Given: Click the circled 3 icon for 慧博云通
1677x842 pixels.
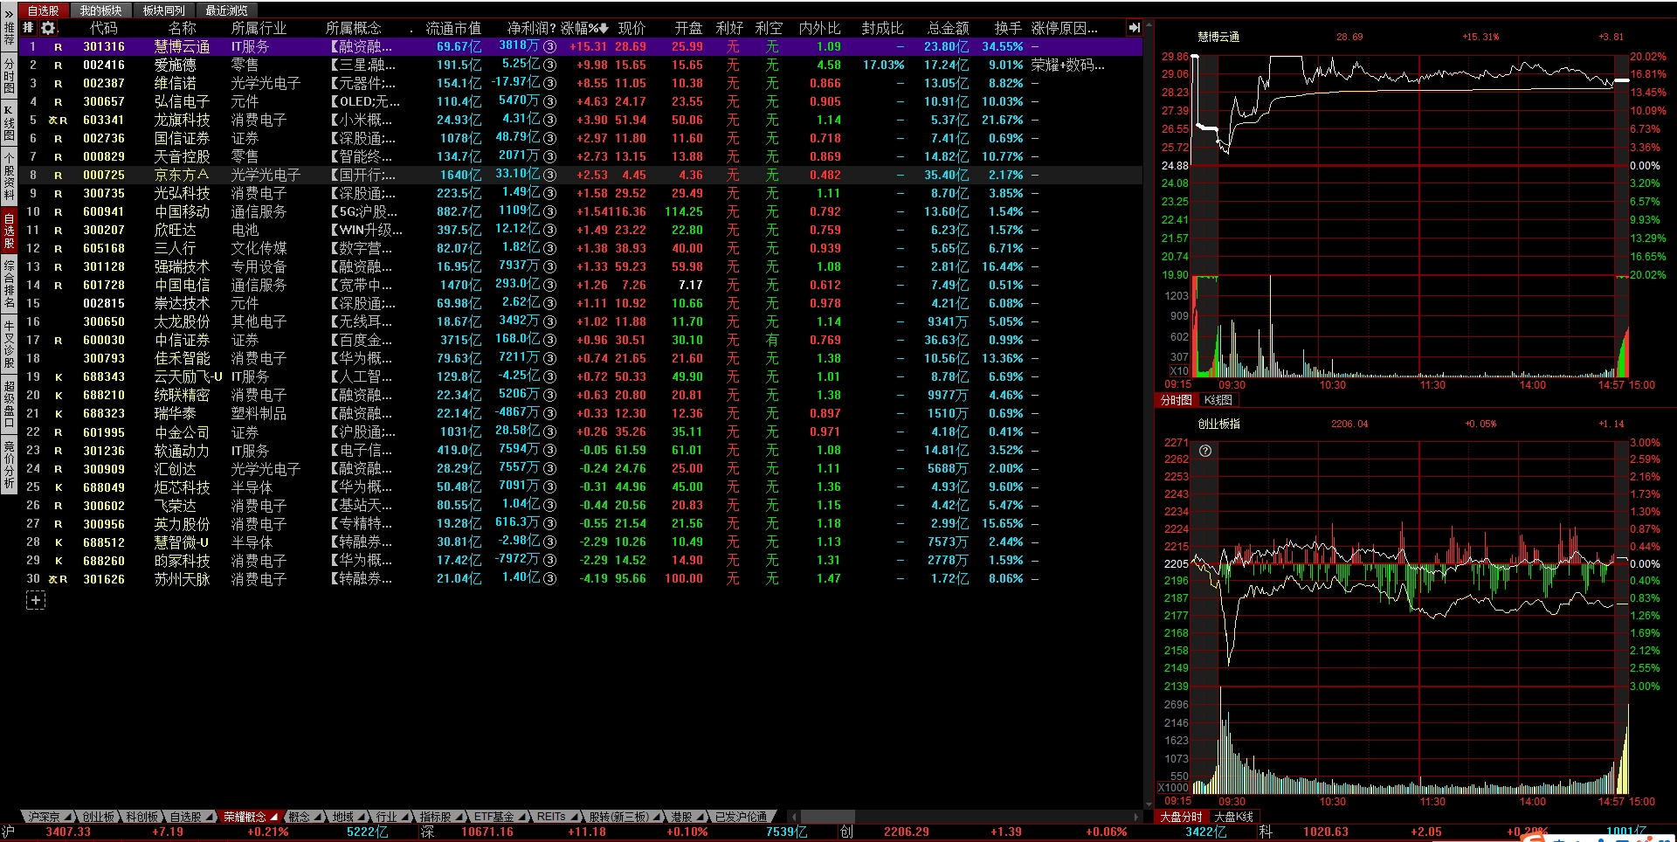Looking at the screenshot, I should [x=549, y=46].
